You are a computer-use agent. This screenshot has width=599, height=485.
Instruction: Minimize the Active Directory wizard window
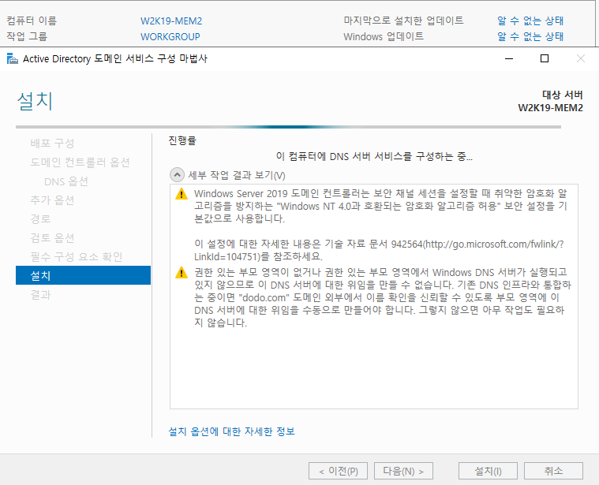point(509,59)
